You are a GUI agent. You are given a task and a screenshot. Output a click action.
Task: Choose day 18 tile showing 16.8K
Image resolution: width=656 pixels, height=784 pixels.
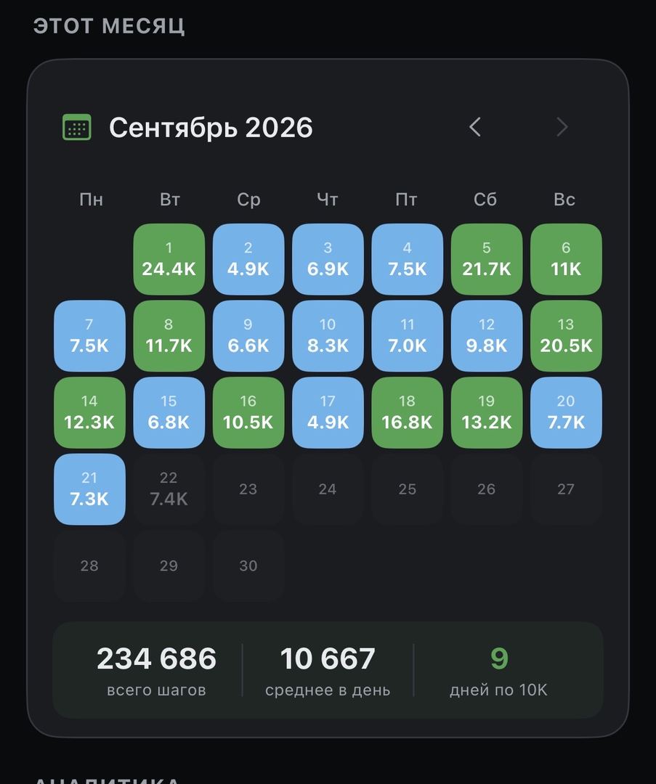click(407, 412)
